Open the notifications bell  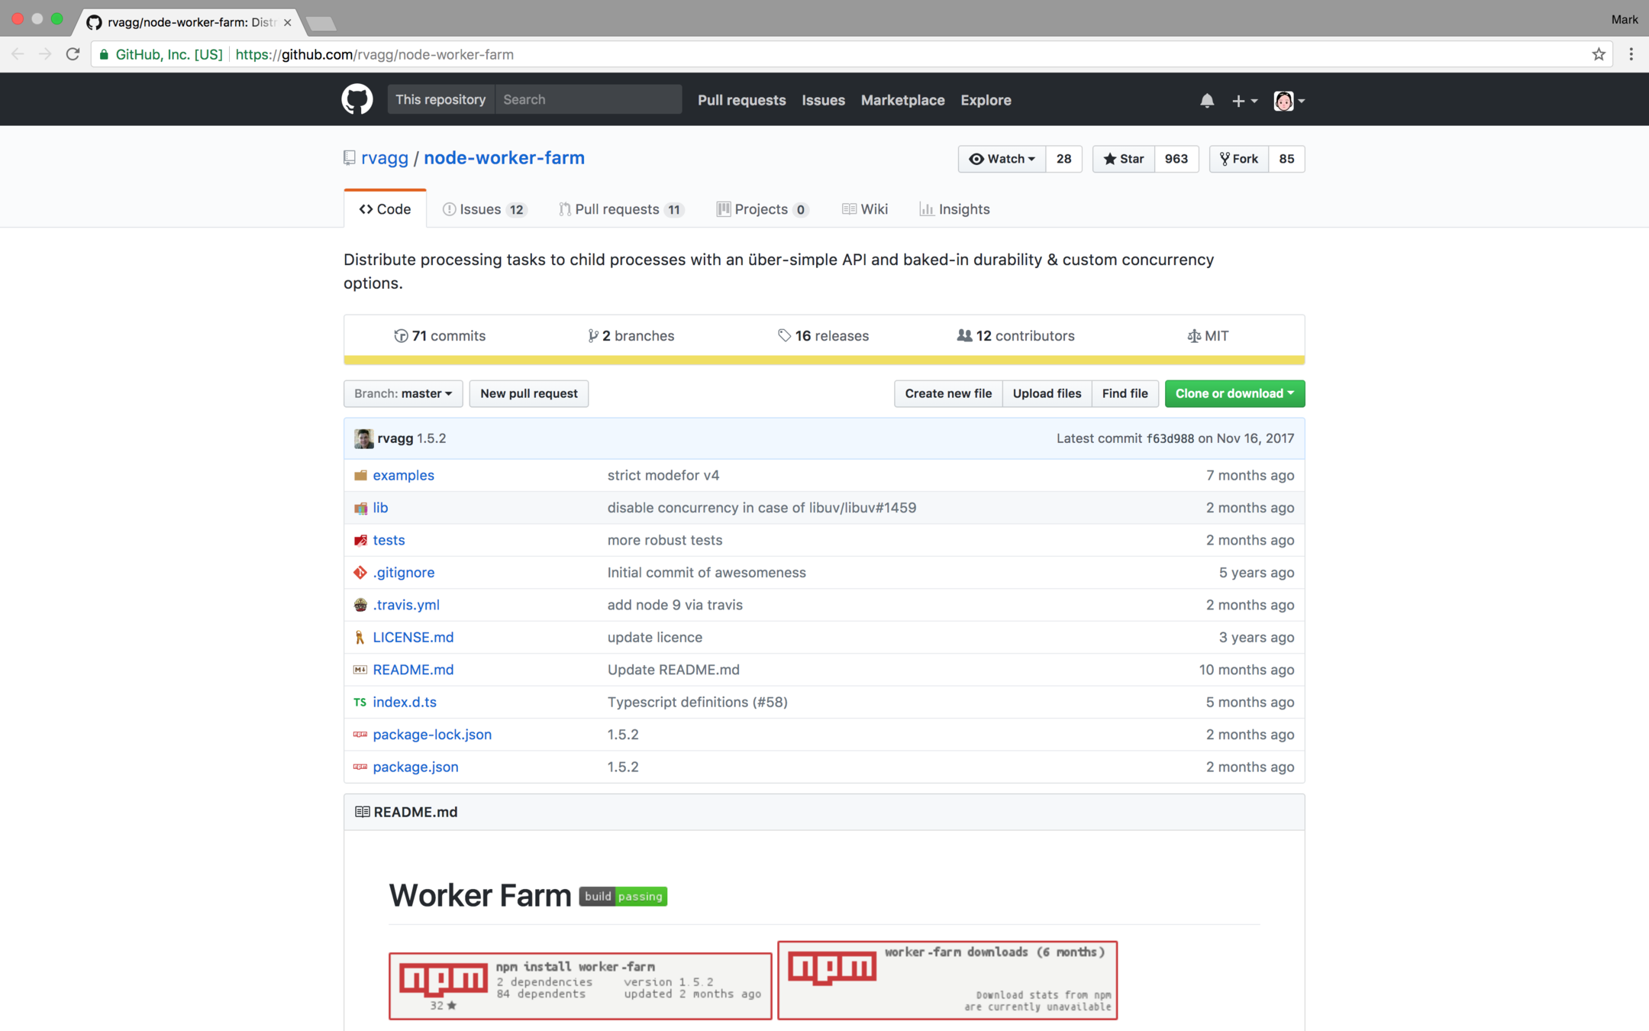coord(1206,101)
